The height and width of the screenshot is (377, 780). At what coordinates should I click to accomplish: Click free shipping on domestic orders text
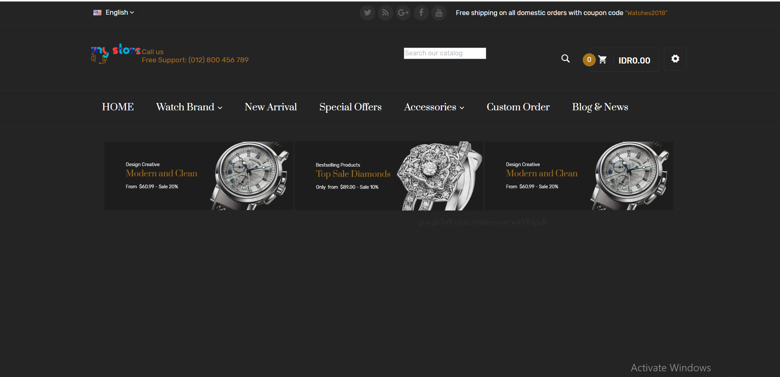click(x=539, y=13)
